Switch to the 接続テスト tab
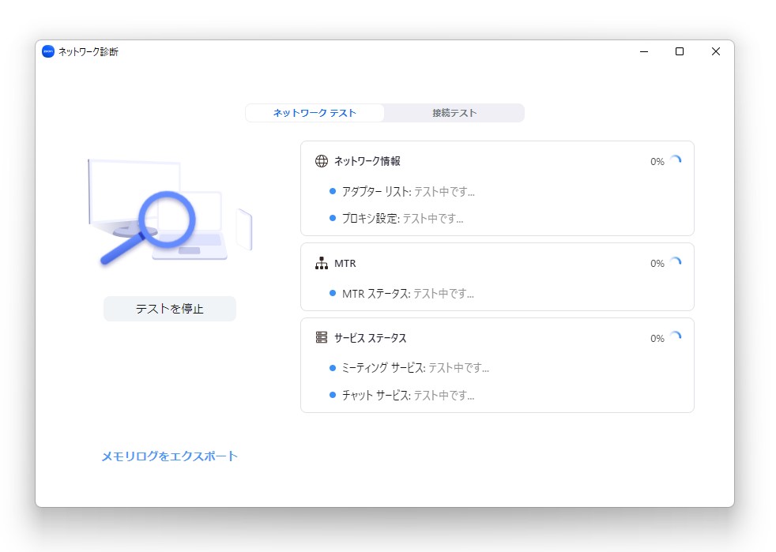The image size is (776, 552). [x=454, y=113]
